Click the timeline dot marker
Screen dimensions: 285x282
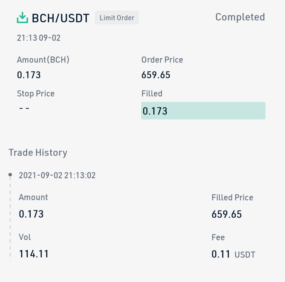click(x=10, y=175)
